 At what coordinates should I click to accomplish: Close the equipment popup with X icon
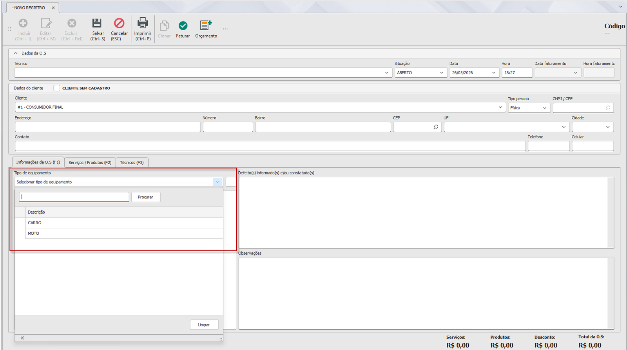point(22,338)
